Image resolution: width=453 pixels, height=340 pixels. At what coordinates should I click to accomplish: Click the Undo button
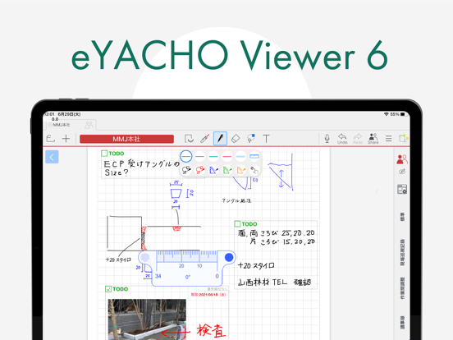point(342,139)
